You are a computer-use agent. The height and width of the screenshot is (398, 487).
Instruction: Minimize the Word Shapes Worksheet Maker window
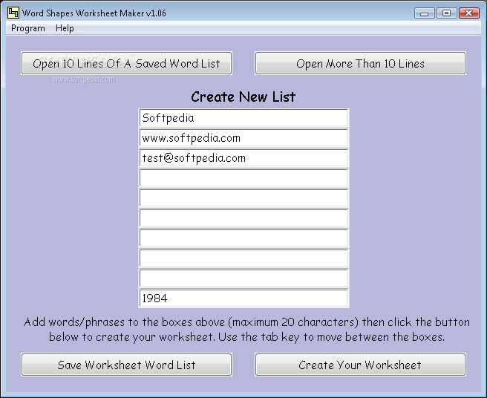pos(424,13)
